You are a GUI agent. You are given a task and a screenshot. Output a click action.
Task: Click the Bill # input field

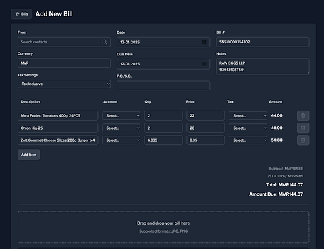(x=263, y=42)
